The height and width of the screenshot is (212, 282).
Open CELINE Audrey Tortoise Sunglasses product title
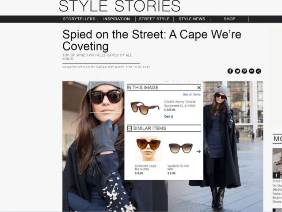(x=179, y=104)
